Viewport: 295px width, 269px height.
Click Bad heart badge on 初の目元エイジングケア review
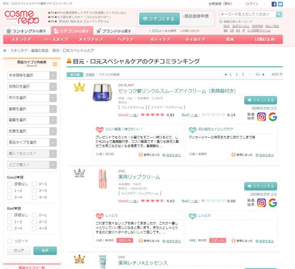pos(192,130)
